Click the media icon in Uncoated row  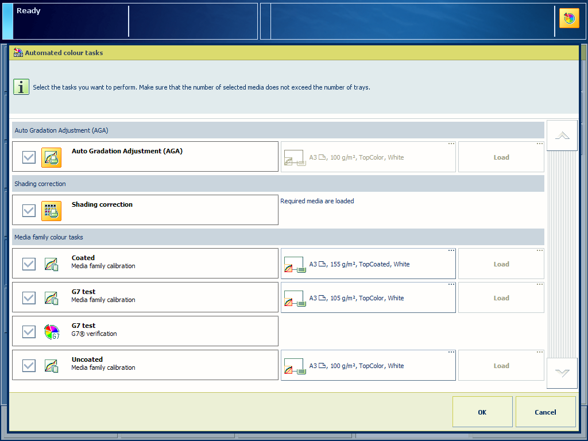(x=295, y=366)
